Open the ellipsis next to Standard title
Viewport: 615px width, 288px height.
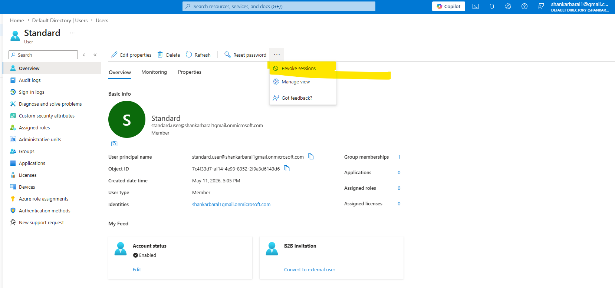(72, 33)
